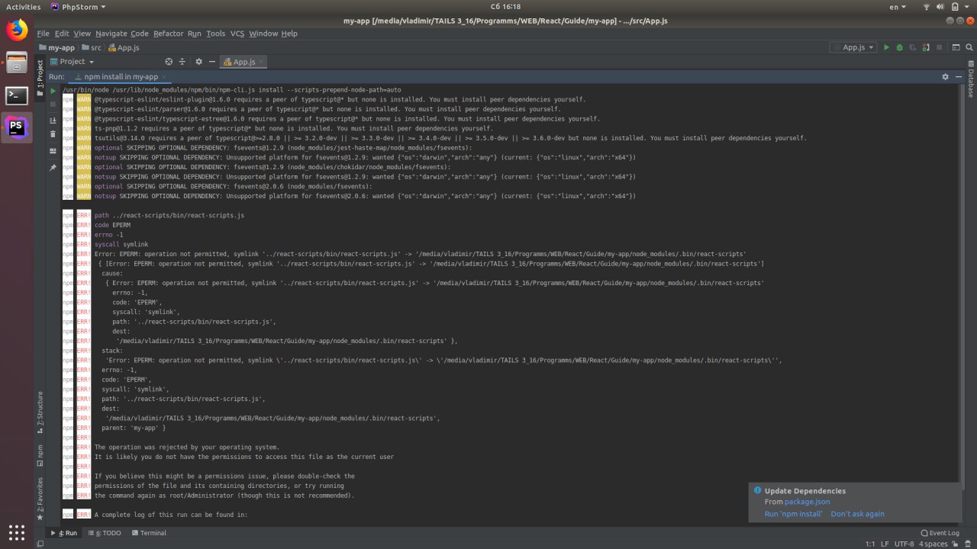This screenshot has height=549, width=977.
Task: Open package.json link in notification
Action: (807, 502)
